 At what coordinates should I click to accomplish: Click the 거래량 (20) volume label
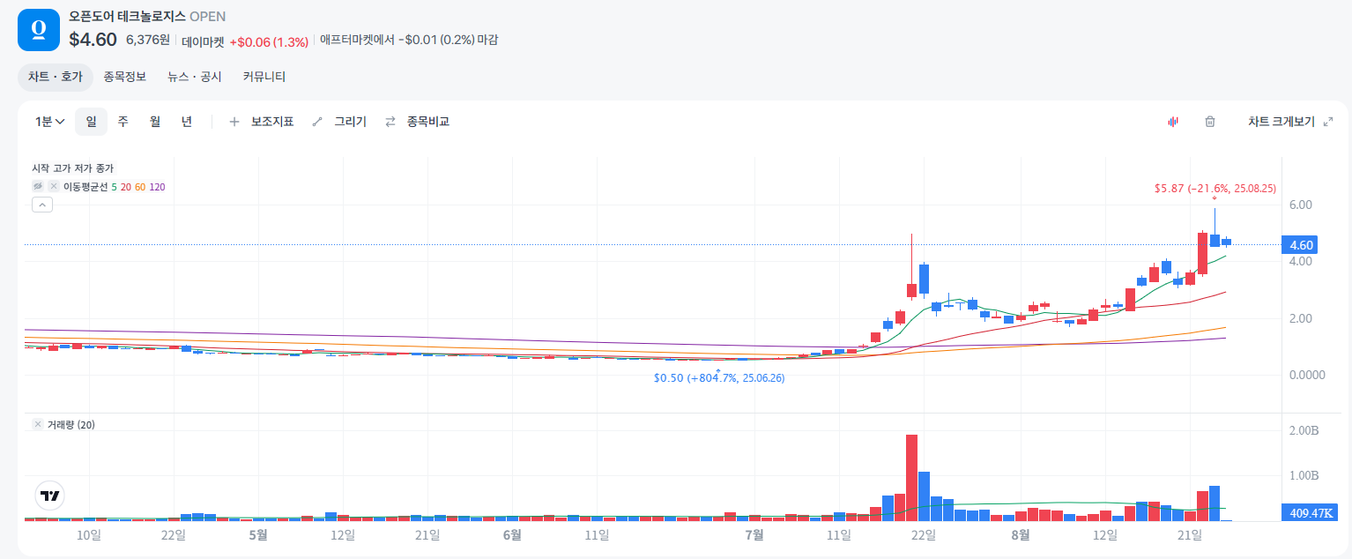(71, 425)
